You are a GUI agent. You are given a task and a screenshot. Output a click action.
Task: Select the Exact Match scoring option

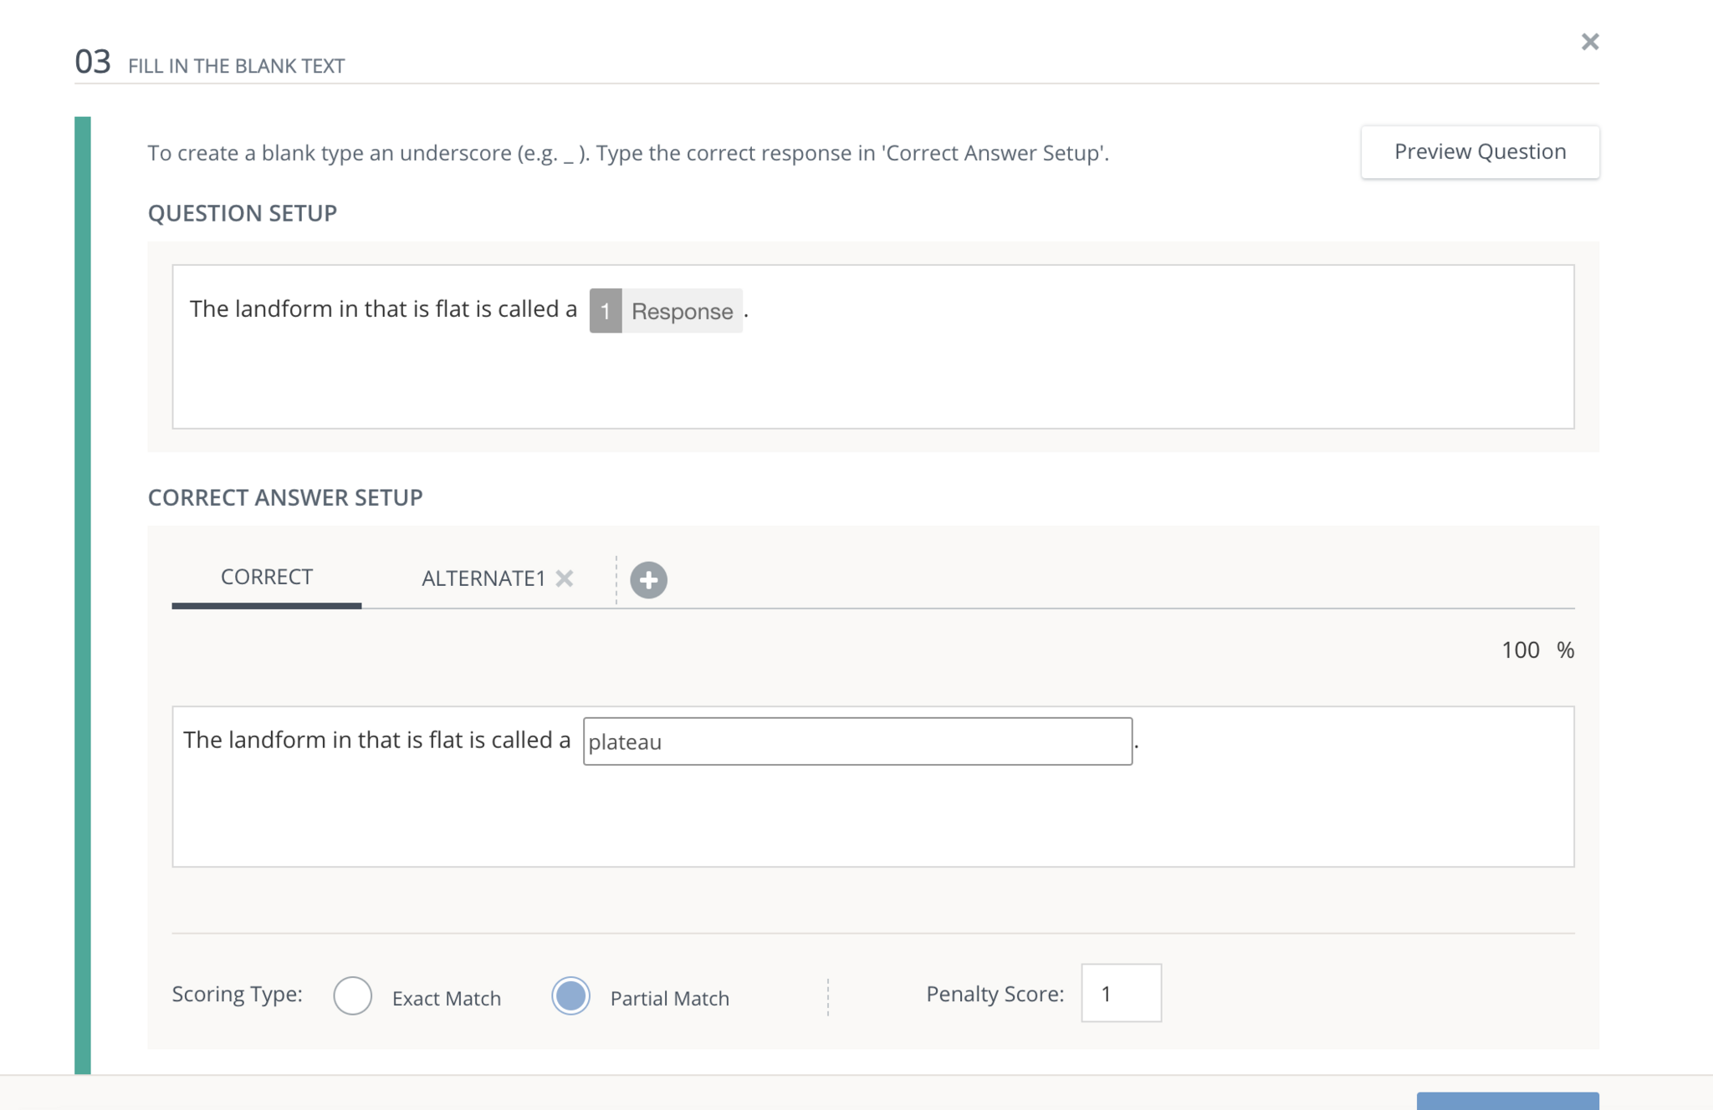[x=352, y=996]
